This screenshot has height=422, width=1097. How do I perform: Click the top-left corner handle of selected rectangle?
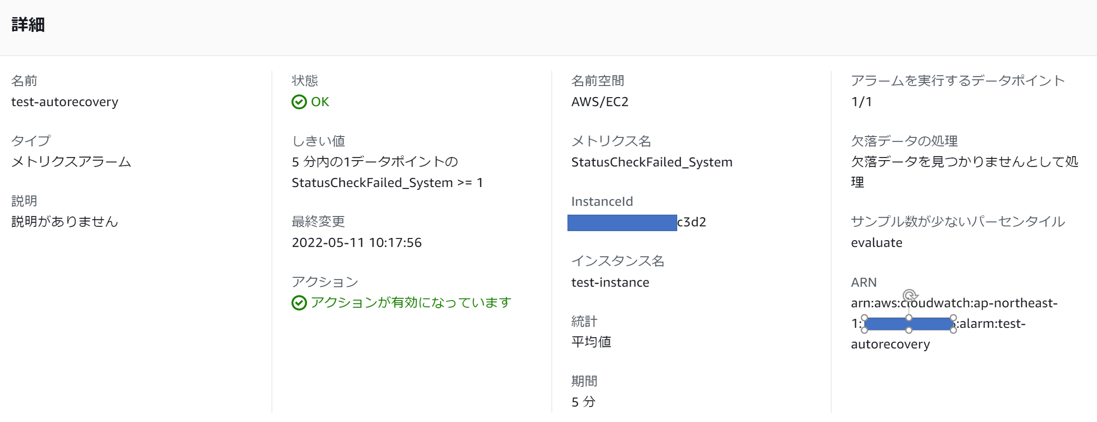point(864,317)
